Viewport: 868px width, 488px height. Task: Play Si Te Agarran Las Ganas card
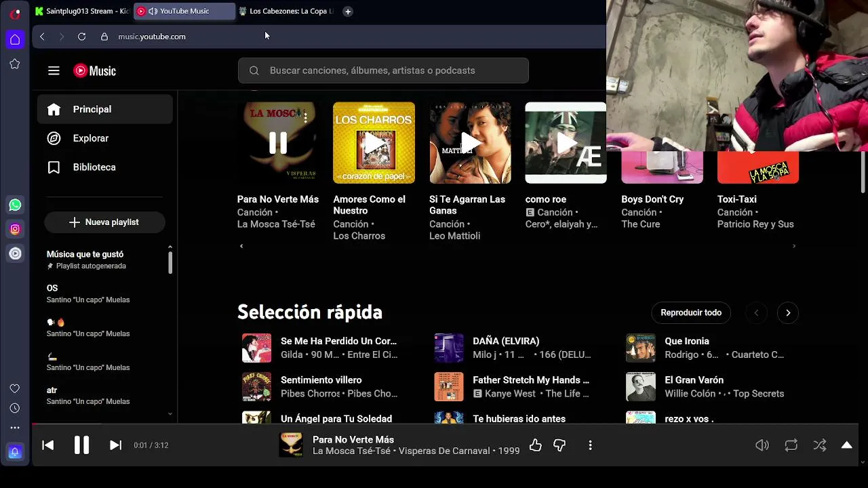coord(470,143)
